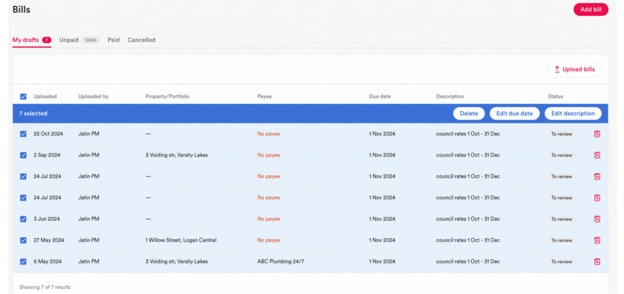Click trash icon for 27 May 2024 bill
This screenshot has height=294, width=624.
[597, 240]
